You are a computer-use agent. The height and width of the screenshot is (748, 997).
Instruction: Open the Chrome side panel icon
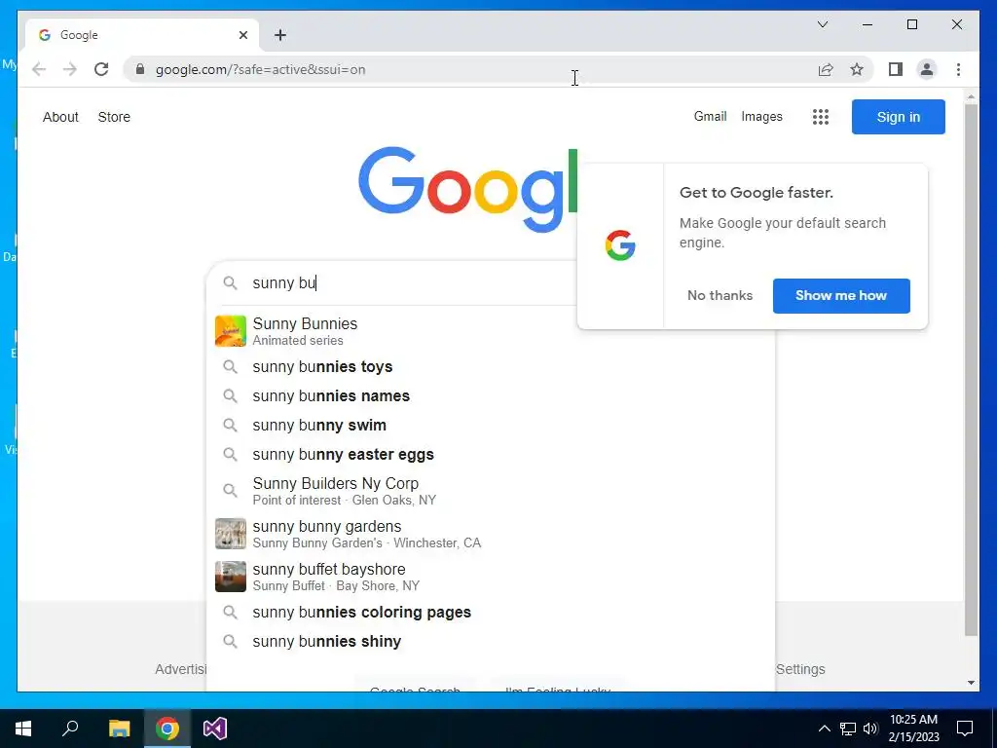pyautogui.click(x=896, y=69)
